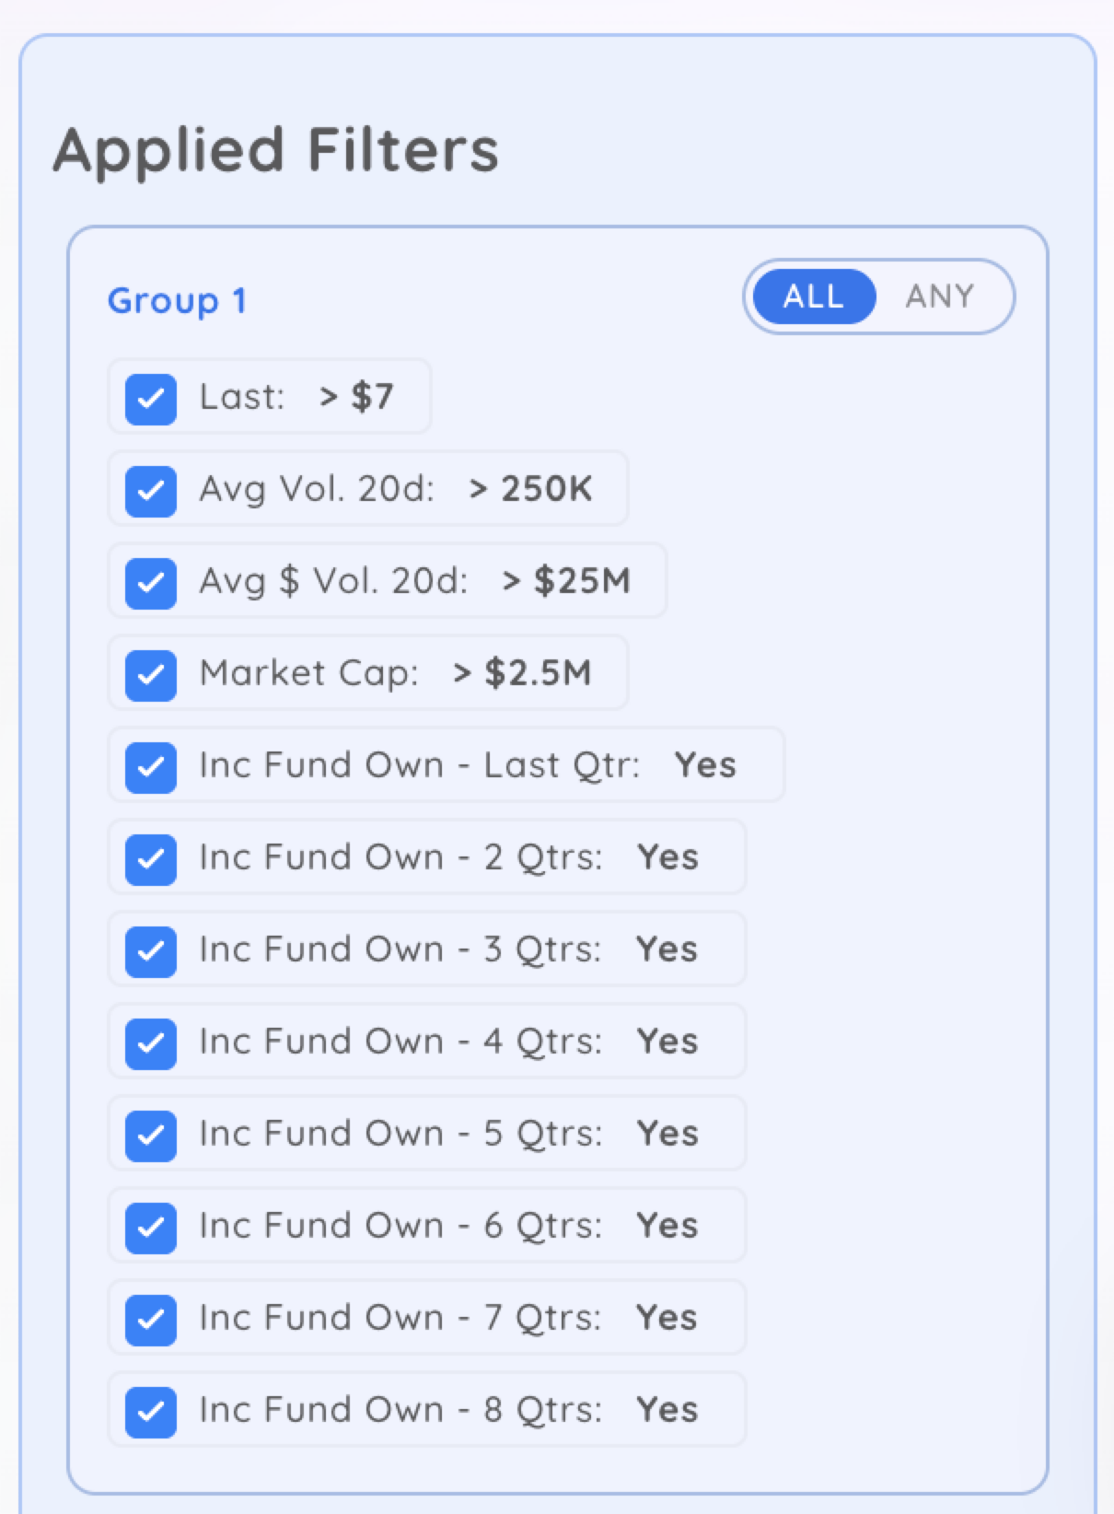This screenshot has height=1514, width=1114.
Task: Click the Applied Filters title
Action: (275, 150)
